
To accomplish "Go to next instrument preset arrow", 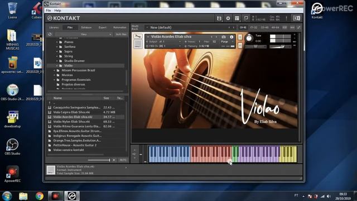I will click(x=216, y=37).
